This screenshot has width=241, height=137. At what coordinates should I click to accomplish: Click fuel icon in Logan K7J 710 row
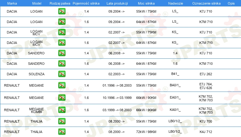pyautogui.click(x=62, y=11)
